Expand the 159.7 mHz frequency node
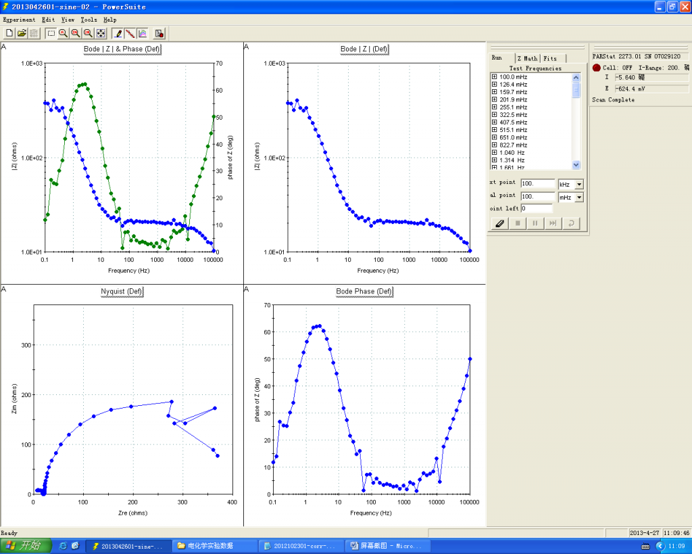692x554 pixels. coord(494,92)
